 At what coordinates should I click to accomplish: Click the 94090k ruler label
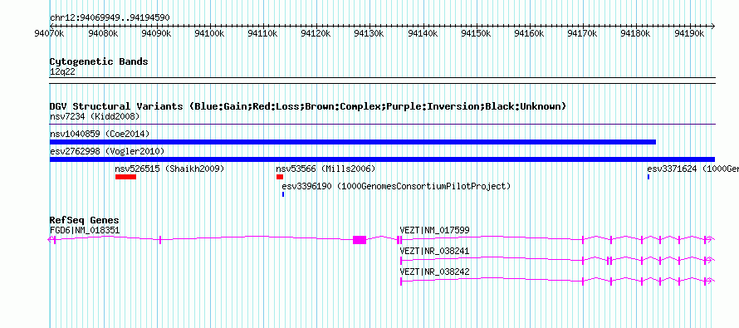click(x=155, y=33)
